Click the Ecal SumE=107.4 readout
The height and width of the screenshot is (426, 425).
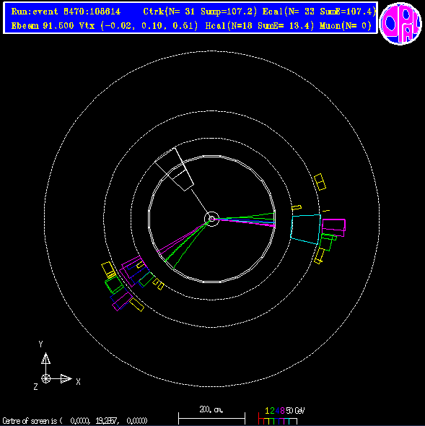point(320,12)
